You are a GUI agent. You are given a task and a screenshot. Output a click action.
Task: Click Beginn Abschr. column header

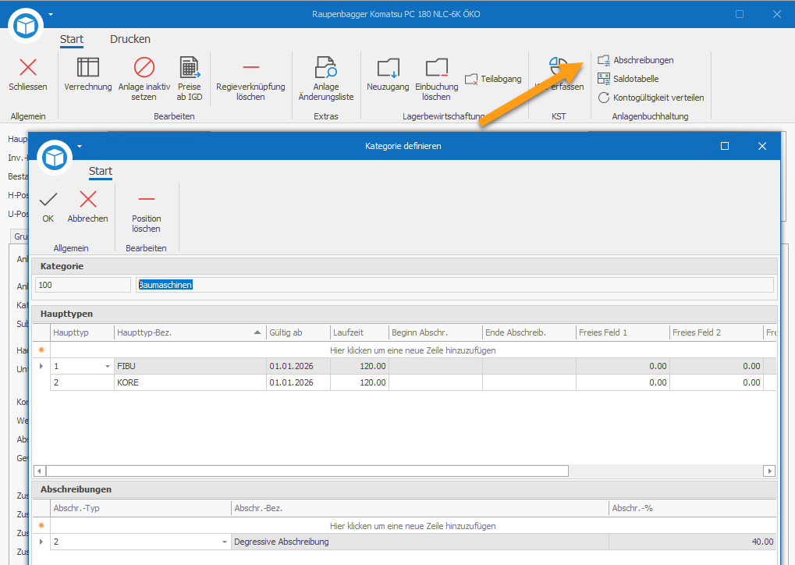435,332
